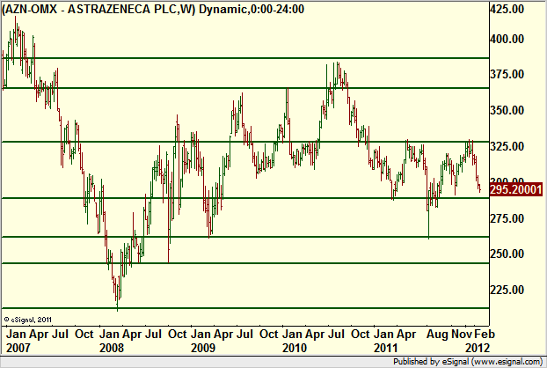
Task: Click the Aug month label on time axis
Action: (x=437, y=335)
